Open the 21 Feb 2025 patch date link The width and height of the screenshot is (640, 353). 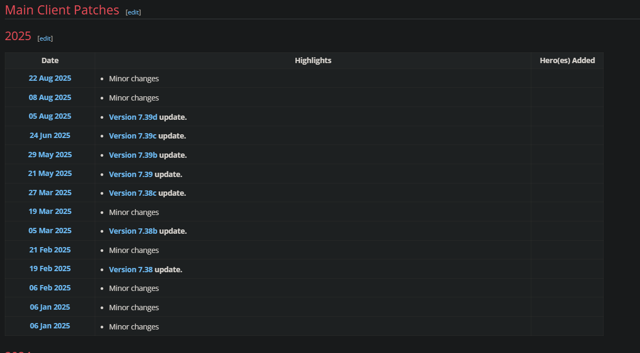coord(50,249)
